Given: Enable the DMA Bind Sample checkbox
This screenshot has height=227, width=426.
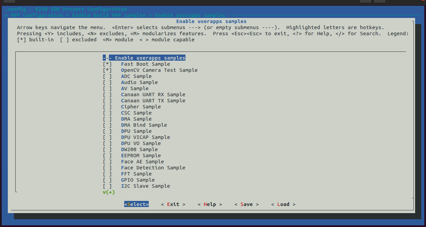Looking at the screenshot, I should coord(108,125).
